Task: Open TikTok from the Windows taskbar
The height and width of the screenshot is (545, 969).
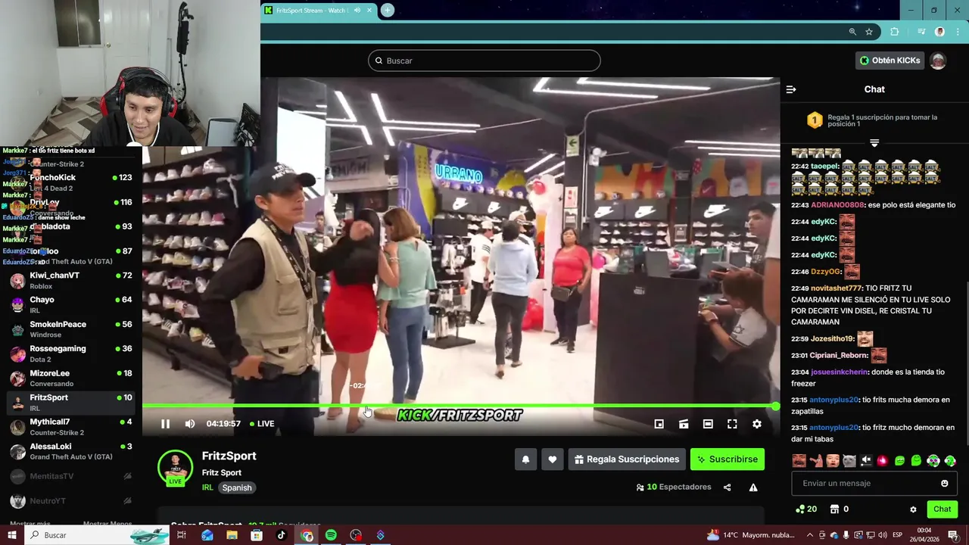Action: tap(282, 535)
